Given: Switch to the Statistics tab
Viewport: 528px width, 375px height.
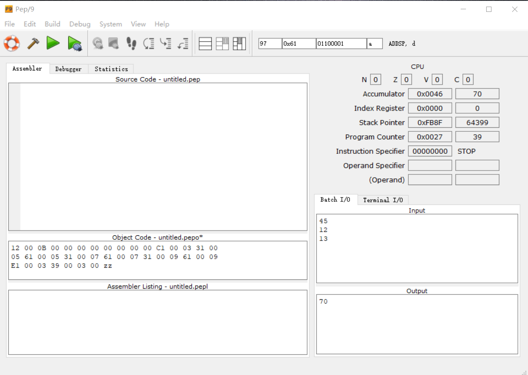Looking at the screenshot, I should (x=111, y=69).
